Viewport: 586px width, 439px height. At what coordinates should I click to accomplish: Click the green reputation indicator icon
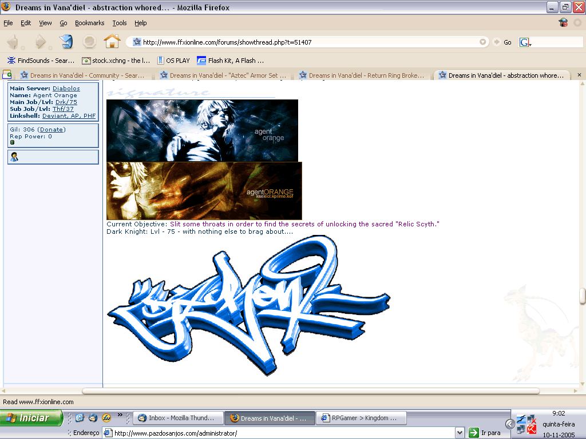pos(12,142)
